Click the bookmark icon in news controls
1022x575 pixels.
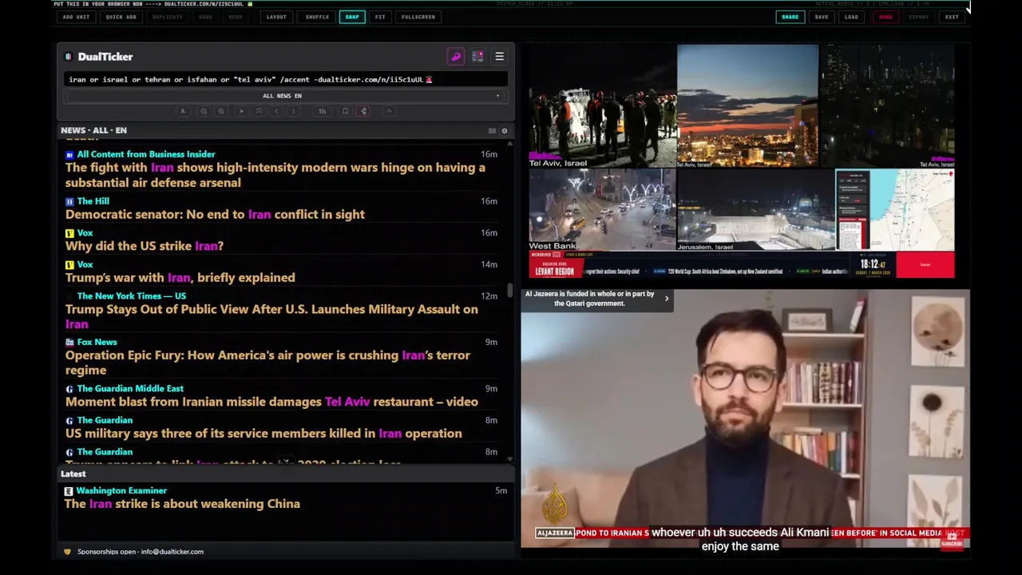coord(345,111)
